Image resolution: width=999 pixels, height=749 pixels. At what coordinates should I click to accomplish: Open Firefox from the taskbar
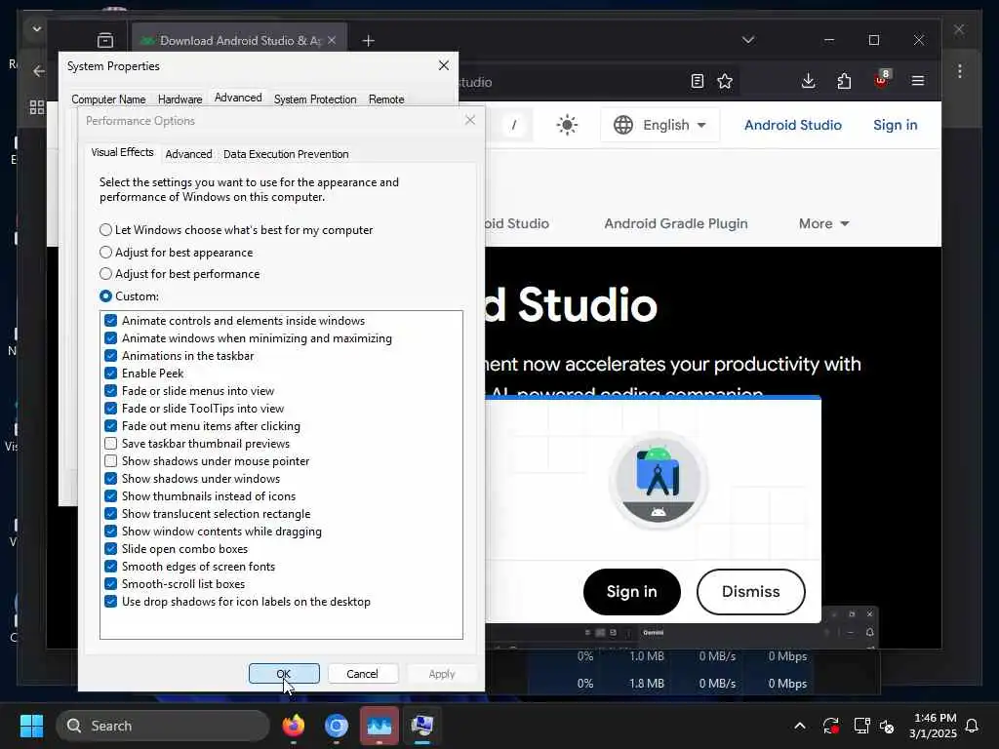coord(293,726)
